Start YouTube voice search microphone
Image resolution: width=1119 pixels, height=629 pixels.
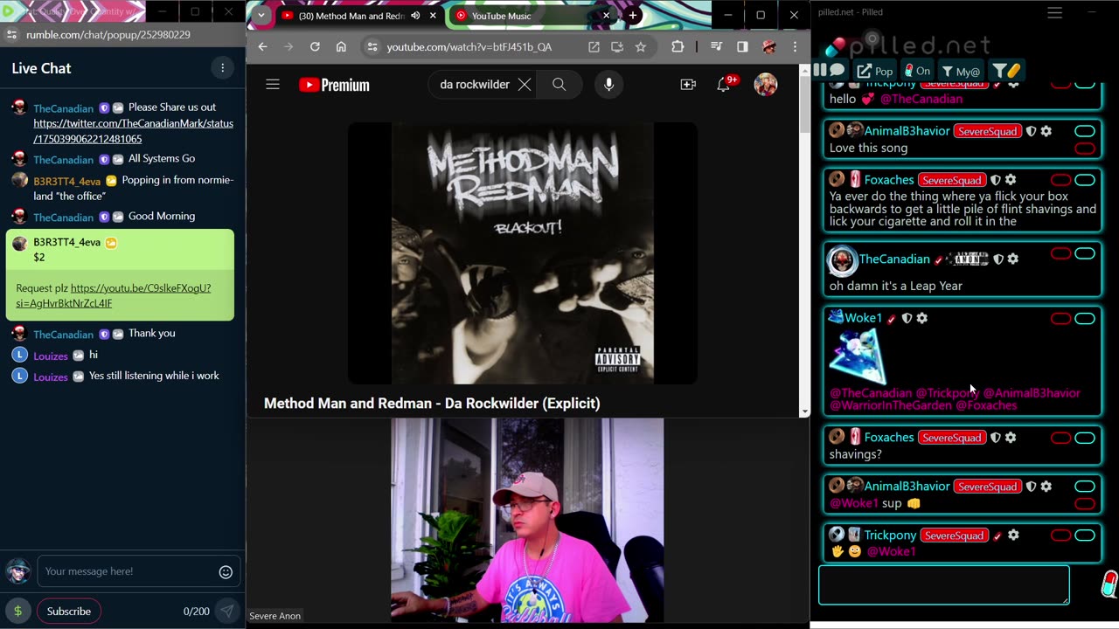(x=609, y=85)
